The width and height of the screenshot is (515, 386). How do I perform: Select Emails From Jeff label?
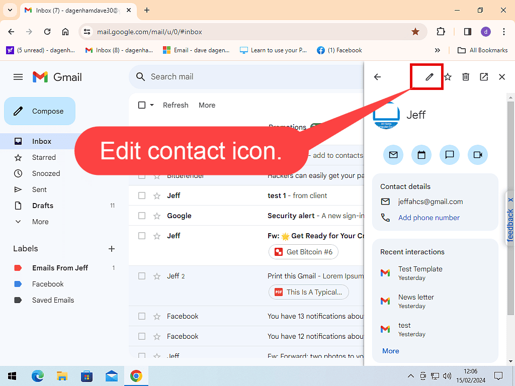click(x=60, y=268)
